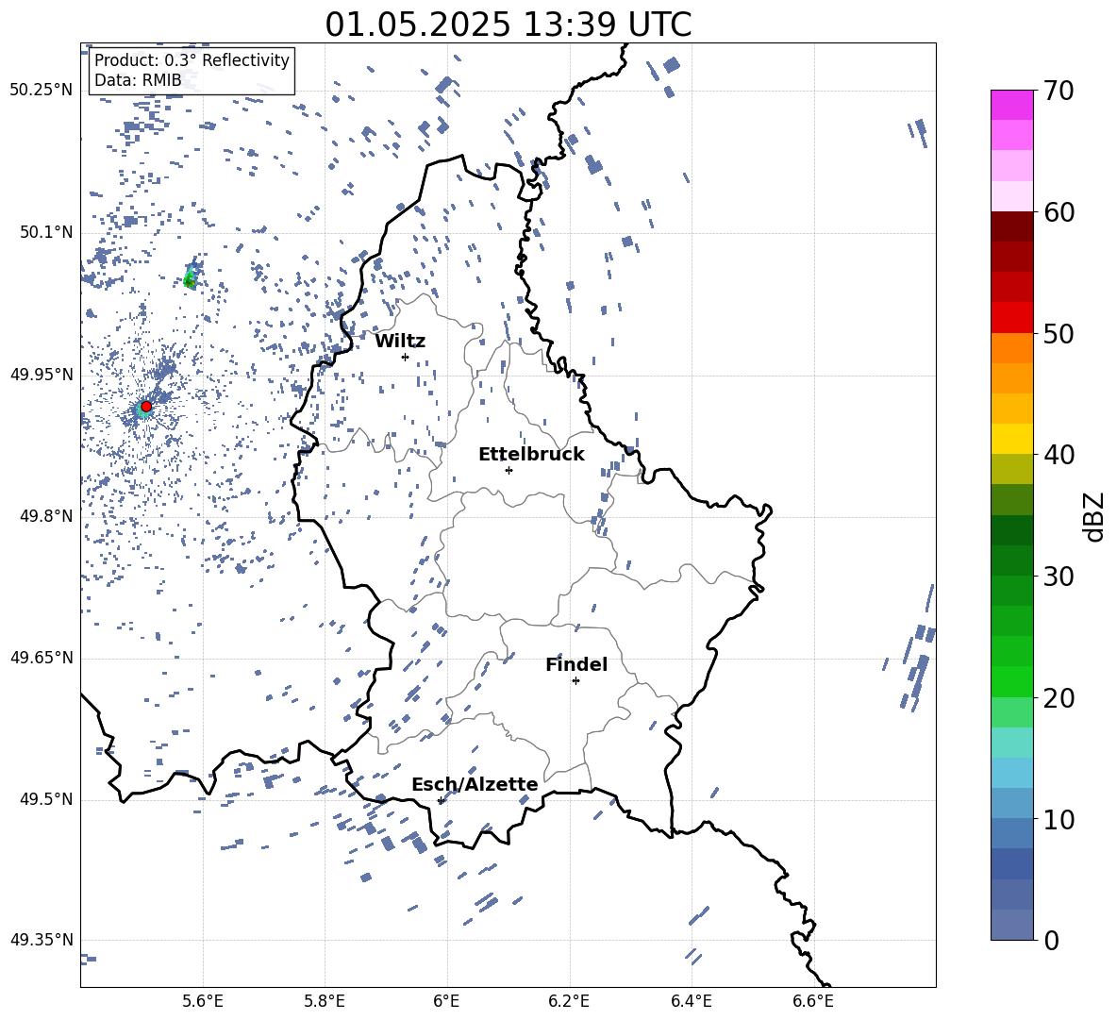Click the 50 tick on colorbar

1058,333
